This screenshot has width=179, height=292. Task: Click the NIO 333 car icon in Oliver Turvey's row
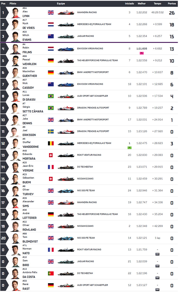[66, 191]
